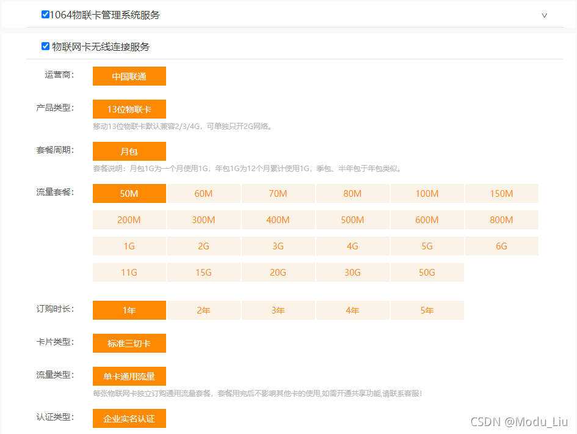
Task: Select the 300M data plan
Action: pos(203,219)
